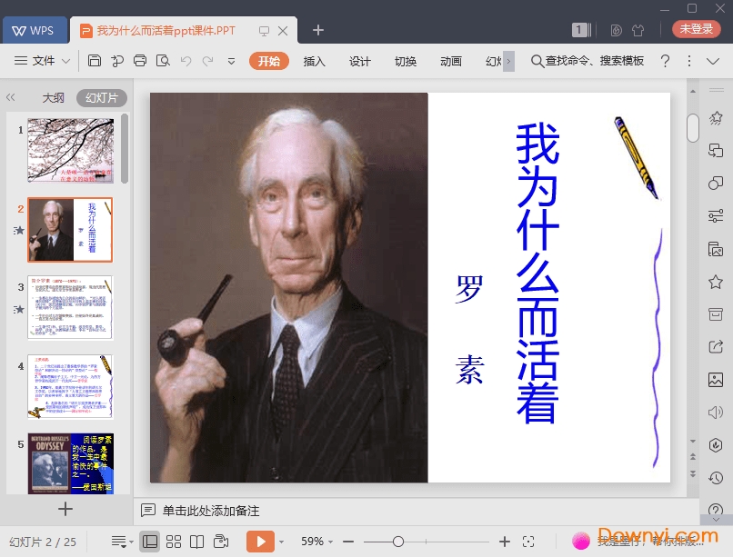Screen dimensions: 733x557
Task: Open the slide sorter view icon
Action: pos(174,540)
